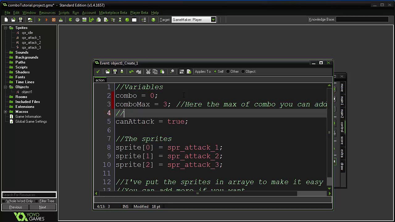Viewport: 395px width, 222px height.
Task: Create a script using the document icon
Action: point(99,20)
